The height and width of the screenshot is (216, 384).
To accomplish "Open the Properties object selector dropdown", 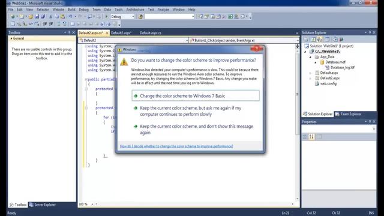I will (374, 129).
